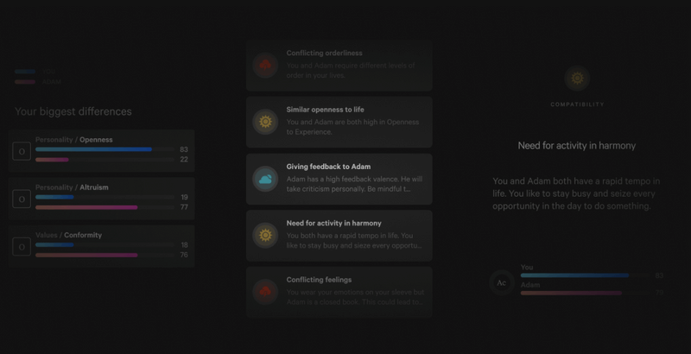
Task: Click the sun icon on Similar openness to life
Action: point(265,122)
